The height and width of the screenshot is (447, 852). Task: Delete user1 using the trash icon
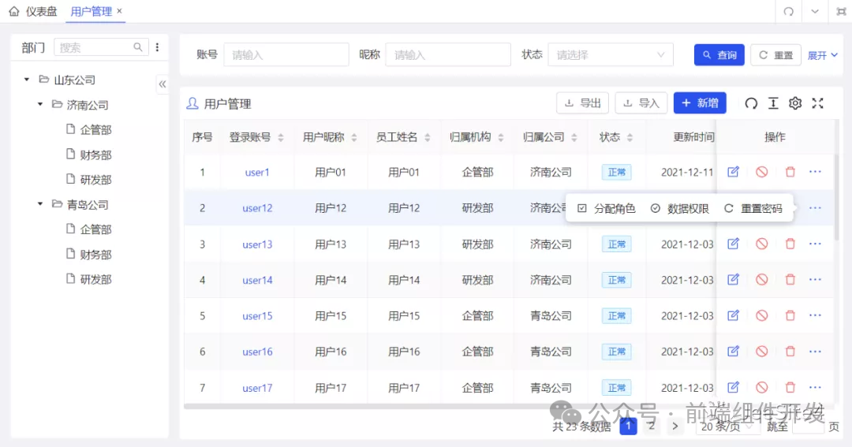click(x=790, y=172)
